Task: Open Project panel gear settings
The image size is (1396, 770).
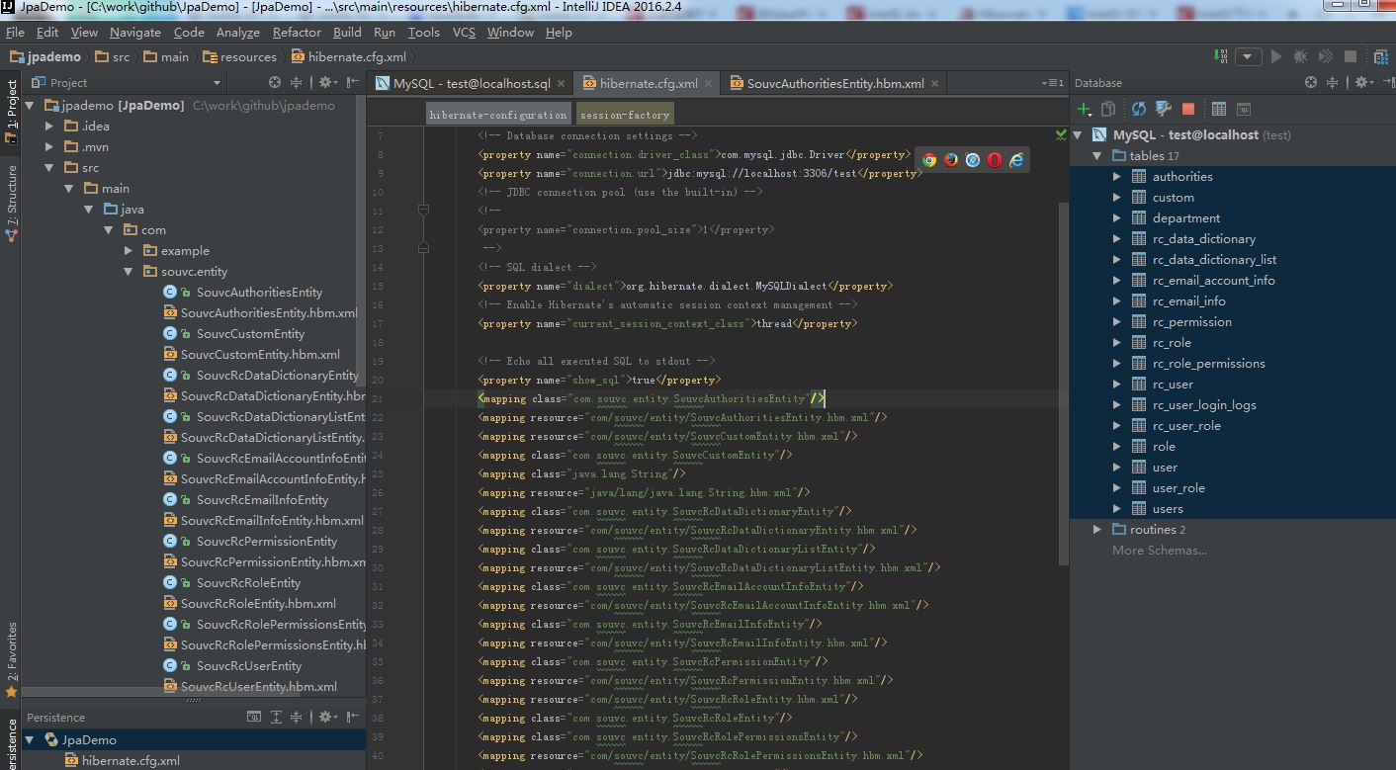Action: coord(327,82)
